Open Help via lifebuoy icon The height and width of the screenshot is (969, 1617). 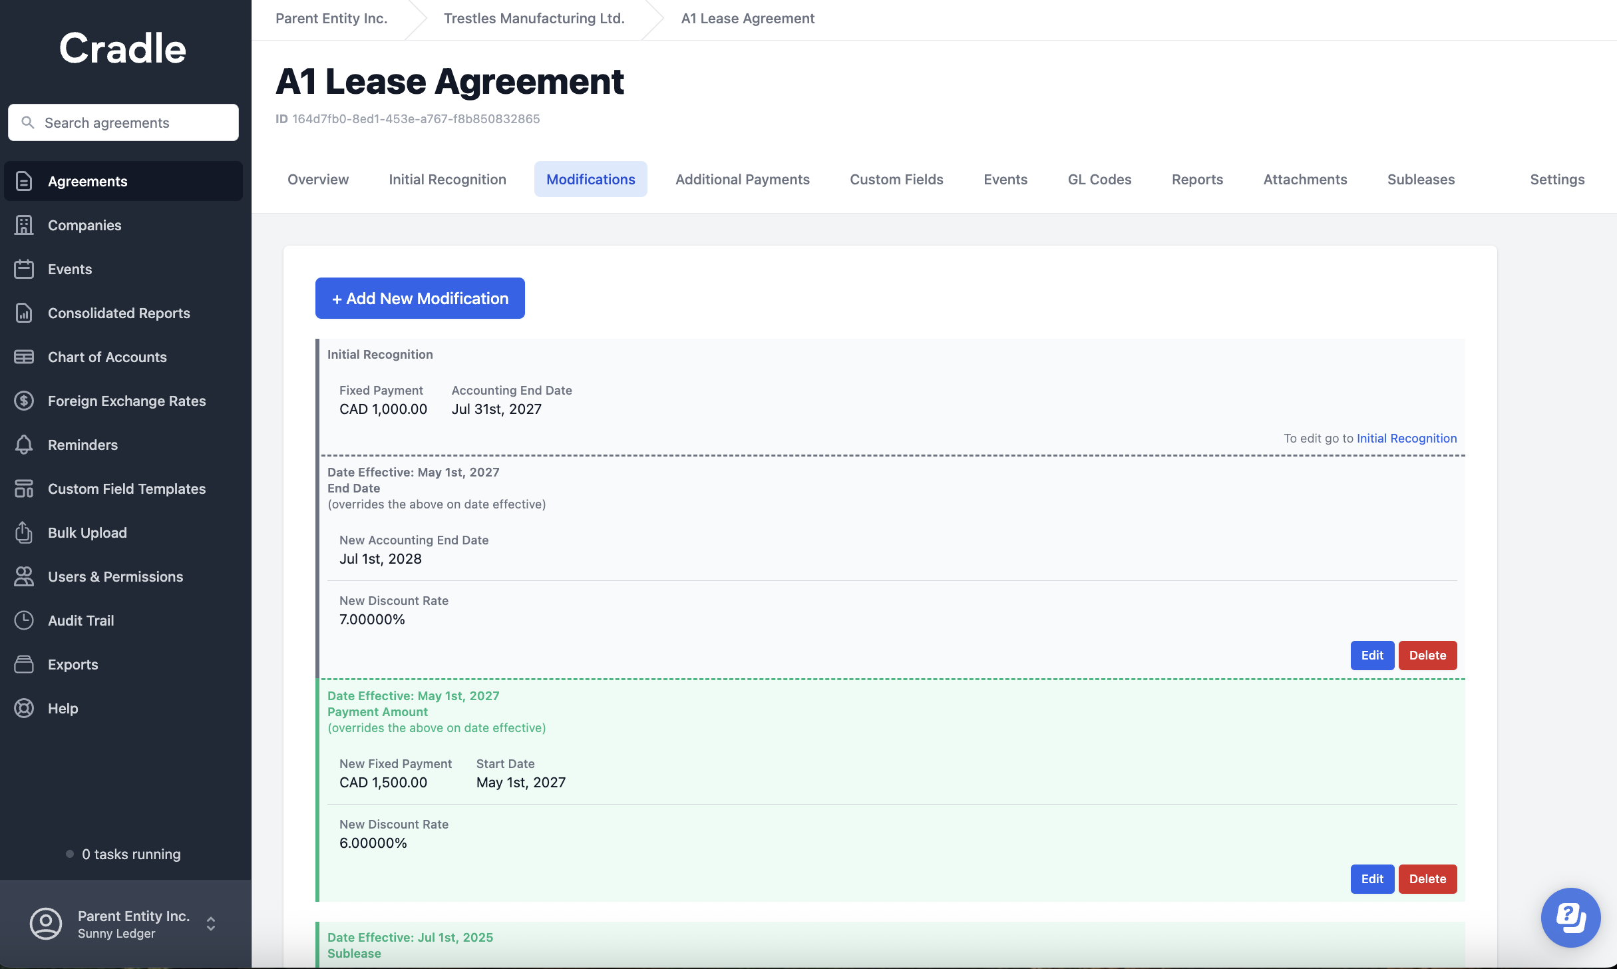pyautogui.click(x=24, y=708)
